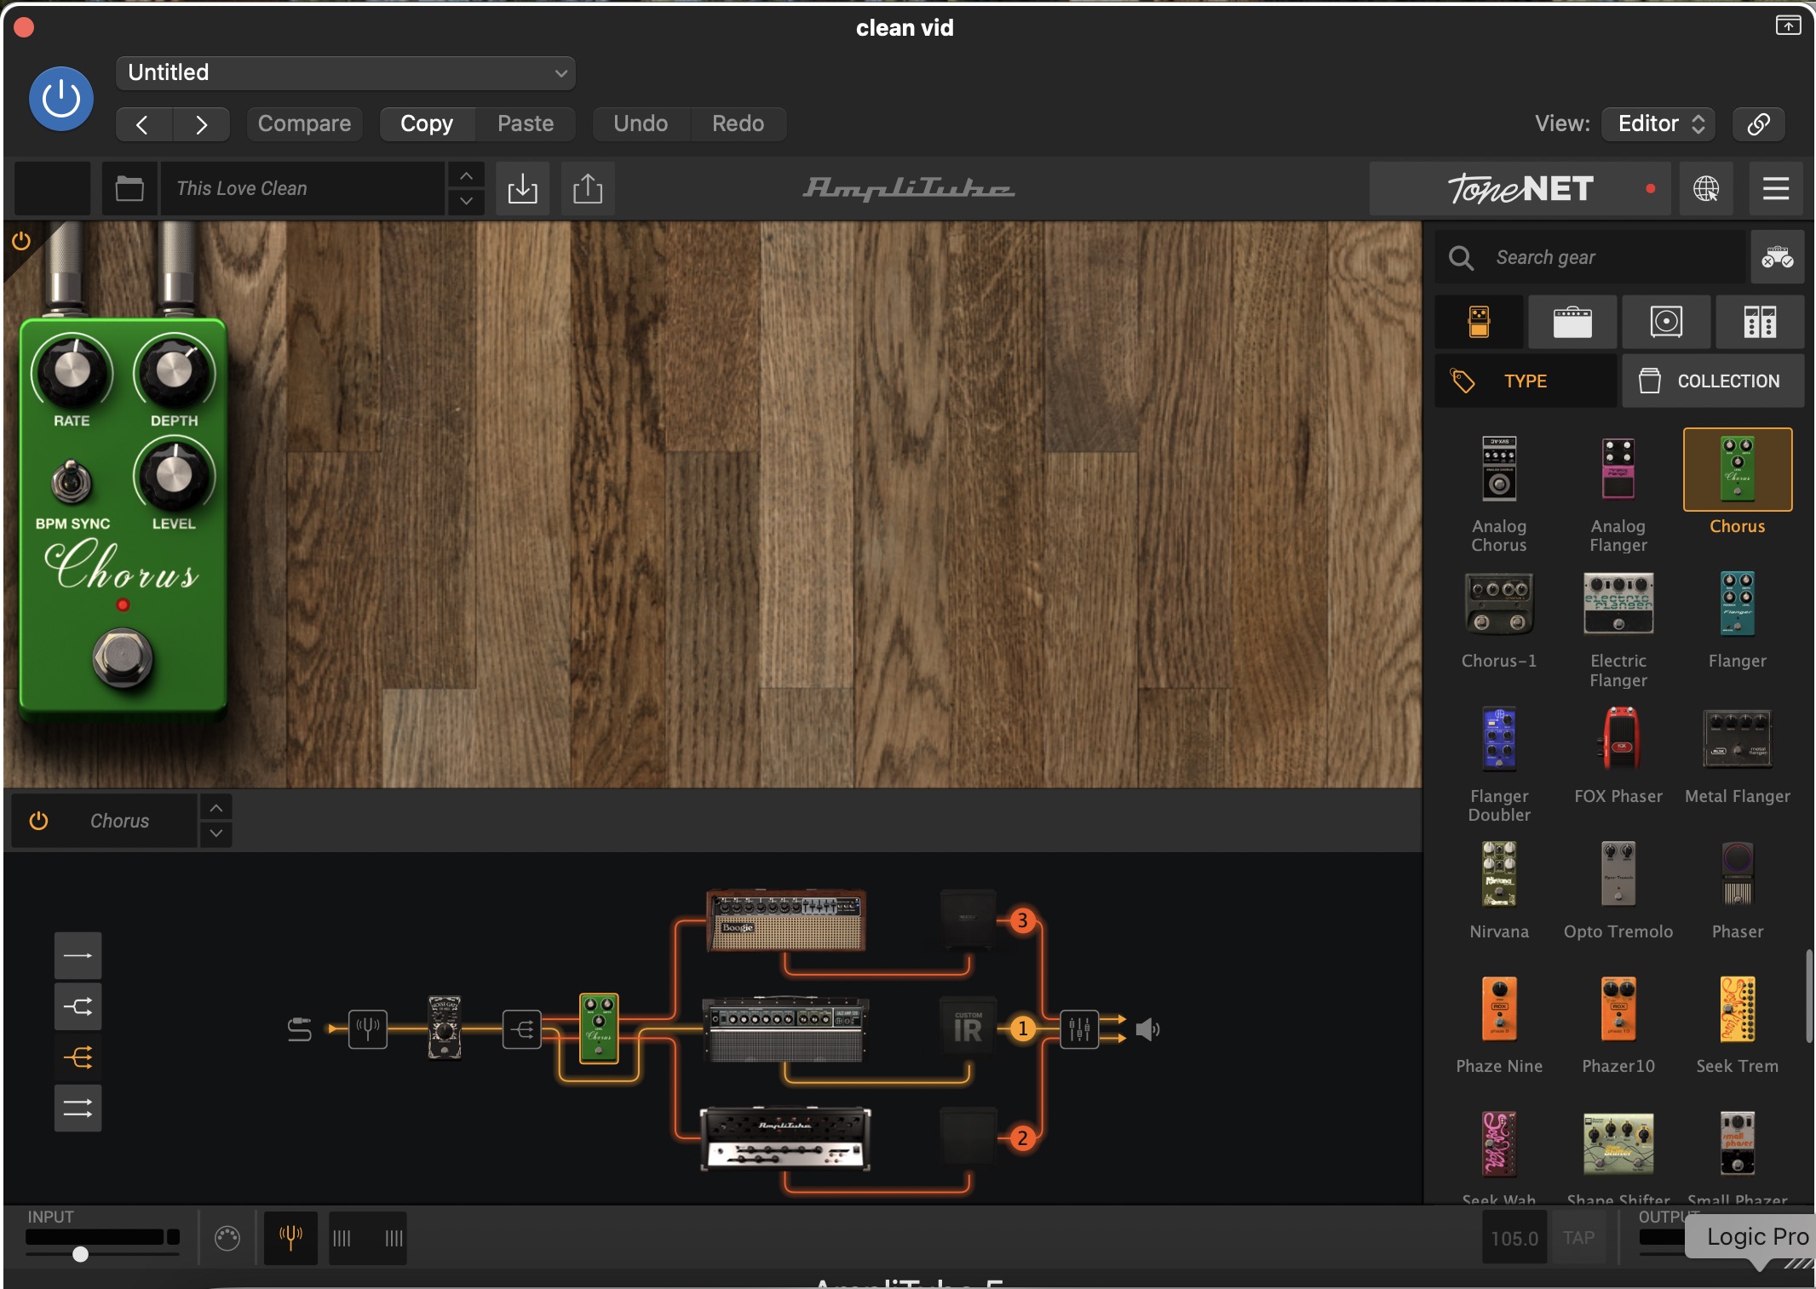Step to the next preset with down chevron
1816x1289 pixels.
[x=466, y=202]
